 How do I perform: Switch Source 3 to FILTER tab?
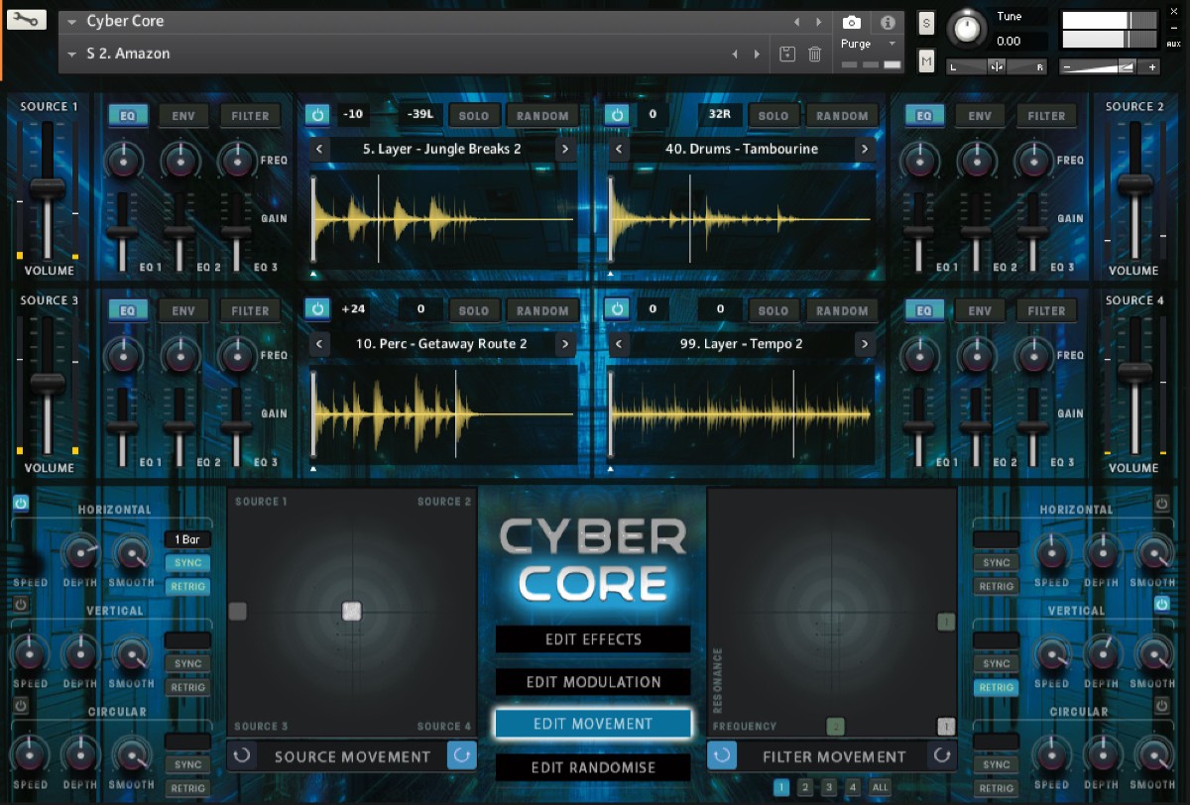pyautogui.click(x=250, y=310)
